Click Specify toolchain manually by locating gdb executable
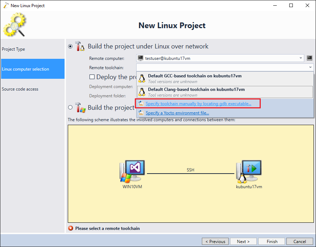 click(x=198, y=104)
